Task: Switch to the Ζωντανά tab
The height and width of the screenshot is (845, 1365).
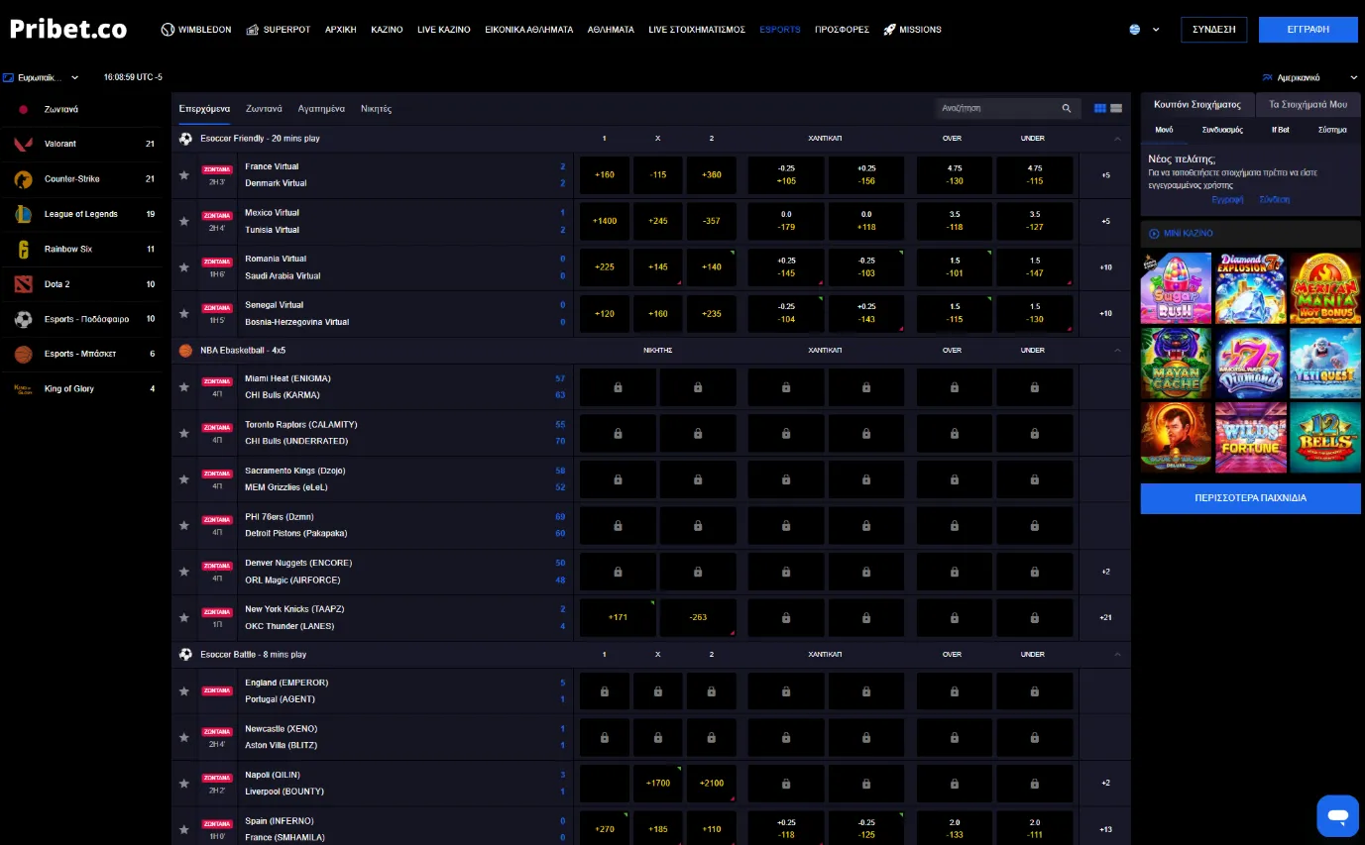Action: click(264, 109)
